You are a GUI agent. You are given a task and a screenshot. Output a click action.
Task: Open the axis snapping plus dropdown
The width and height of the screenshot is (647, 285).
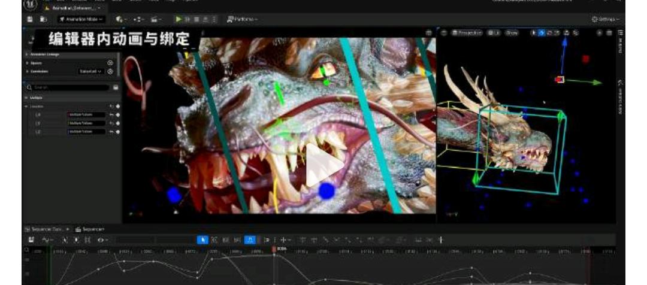point(285,239)
